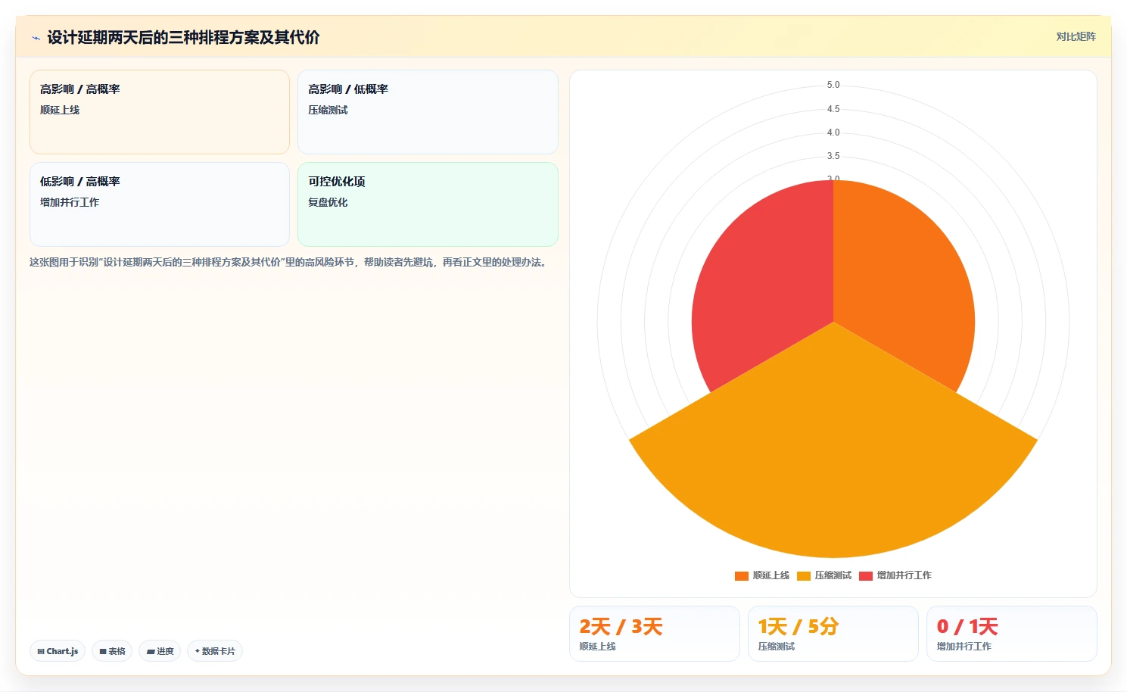Viewport: 1127px width, 692px height.
Task: Click the 4.0 axis label on chart
Action: click(x=833, y=132)
